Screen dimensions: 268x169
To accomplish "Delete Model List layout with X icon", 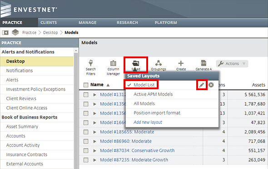I will (211, 85).
